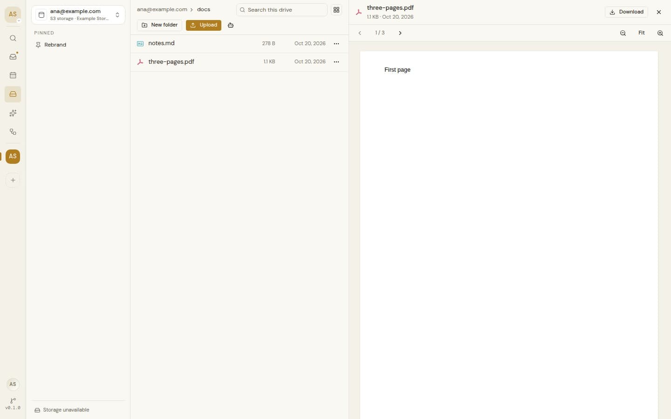Open the inbox icon with notification dot

[x=13, y=57]
